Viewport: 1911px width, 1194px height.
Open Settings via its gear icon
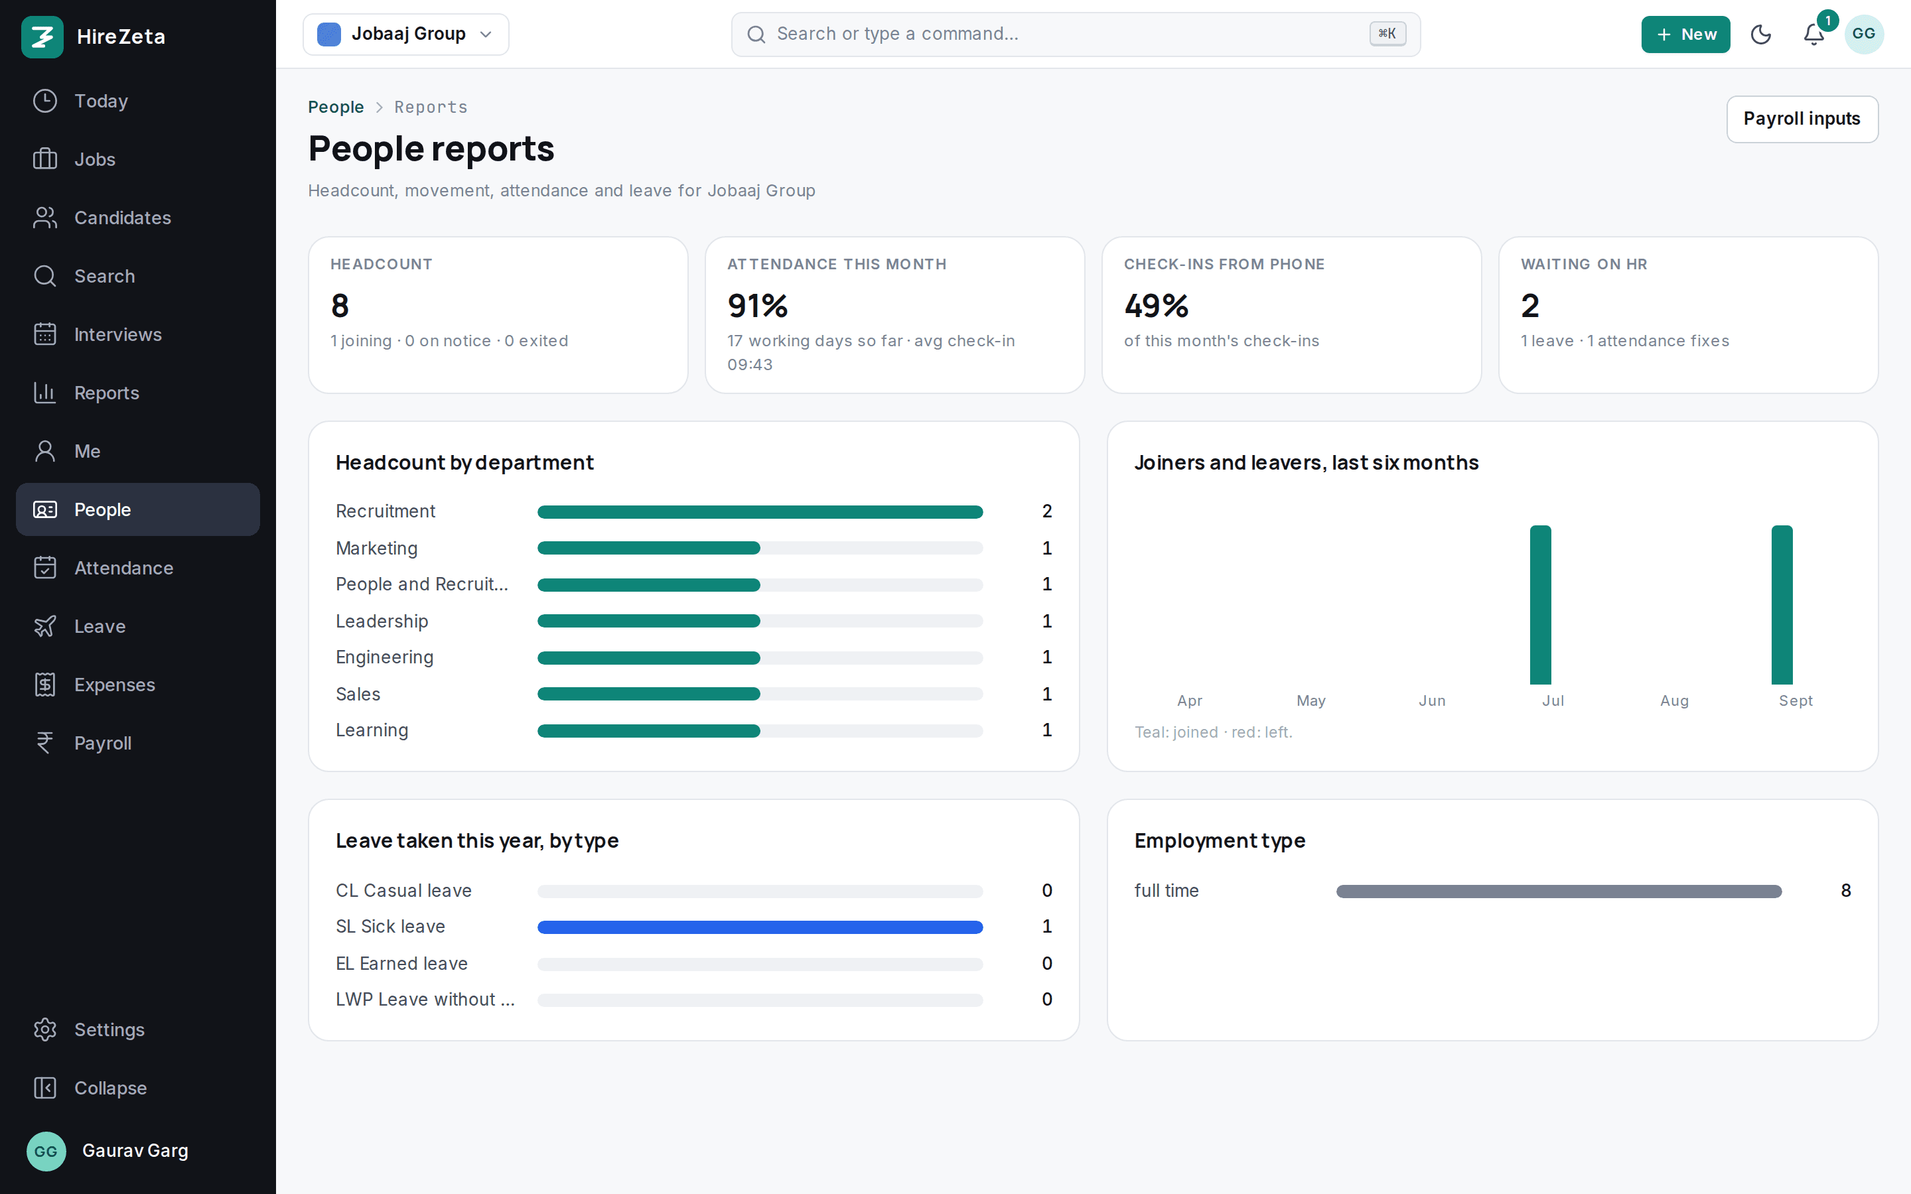(x=45, y=1029)
